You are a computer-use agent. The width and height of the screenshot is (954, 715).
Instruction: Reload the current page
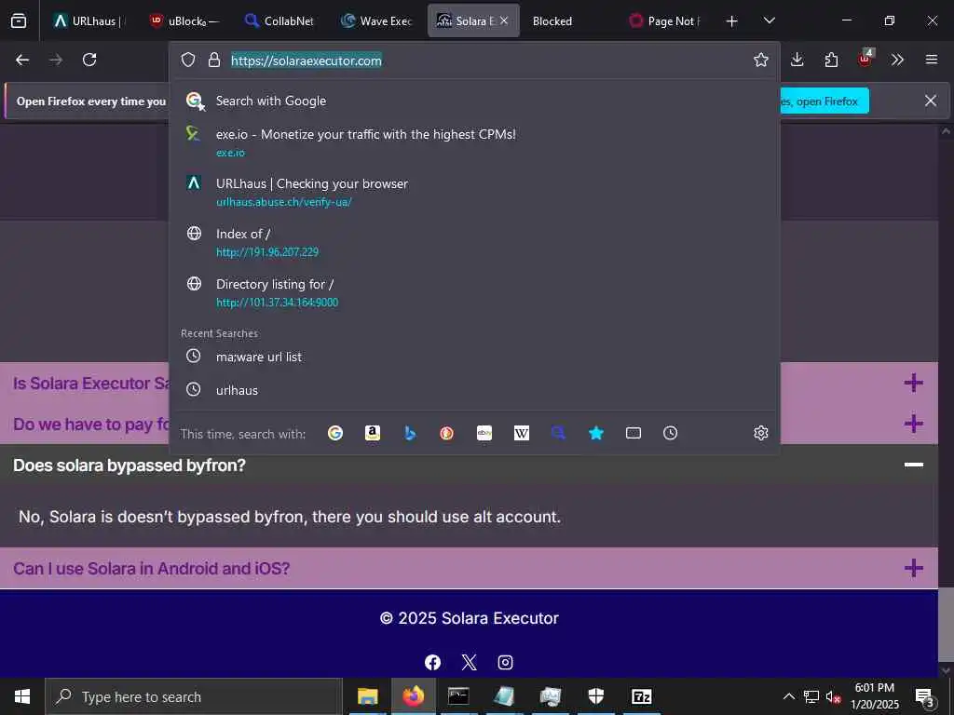[89, 60]
